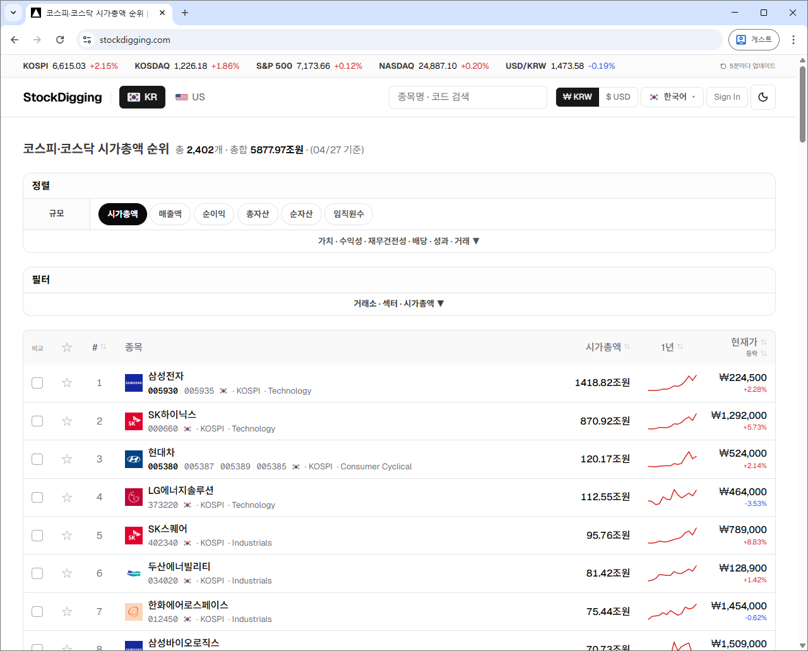Select 총자산 sort pill
808x651 pixels.
click(x=258, y=214)
